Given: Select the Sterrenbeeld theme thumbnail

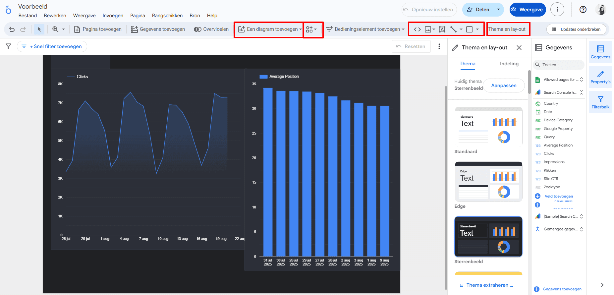Looking at the screenshot, I should pyautogui.click(x=489, y=237).
